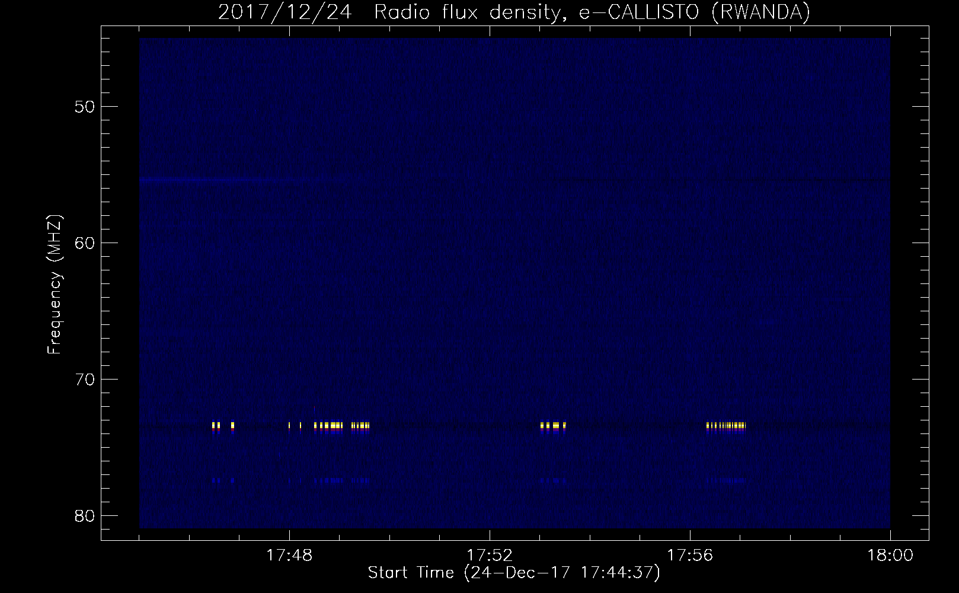Click the y-axis tick label '50'
The height and width of the screenshot is (593, 959).
pyautogui.click(x=85, y=107)
